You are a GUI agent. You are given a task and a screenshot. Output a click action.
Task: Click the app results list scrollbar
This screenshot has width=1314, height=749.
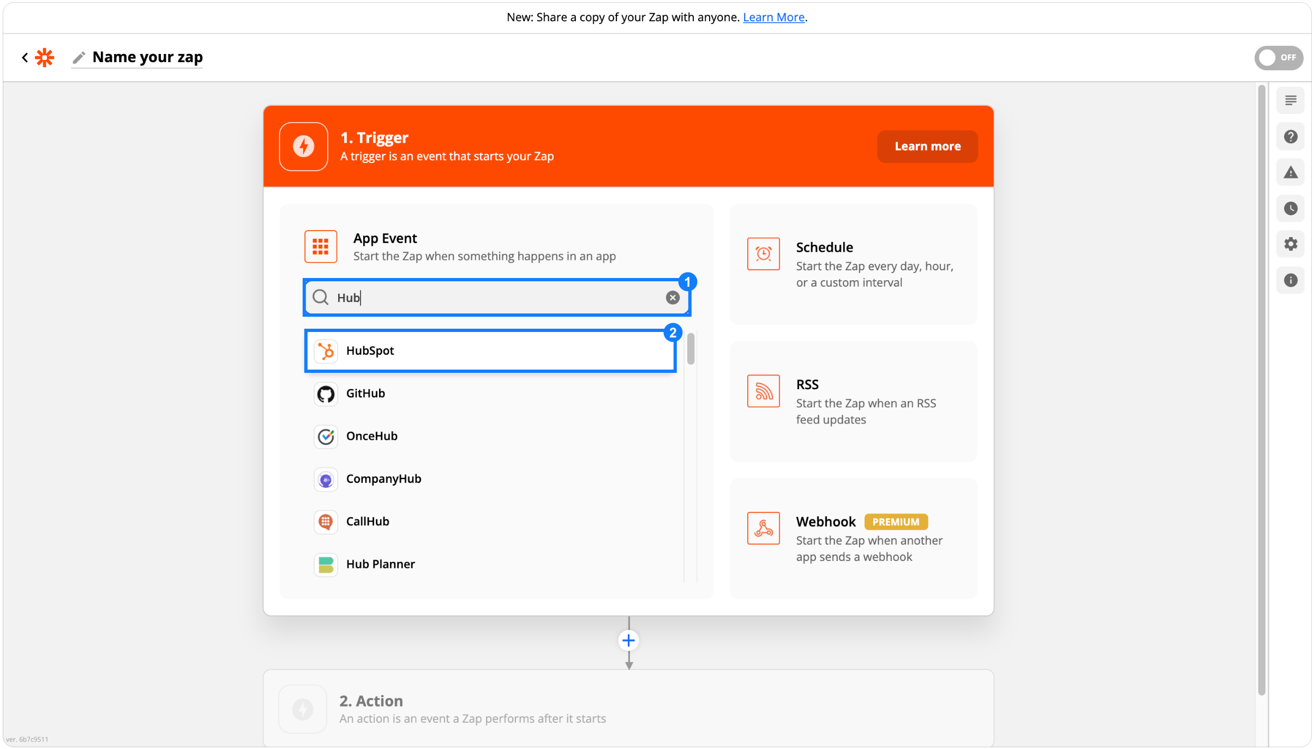coord(691,349)
